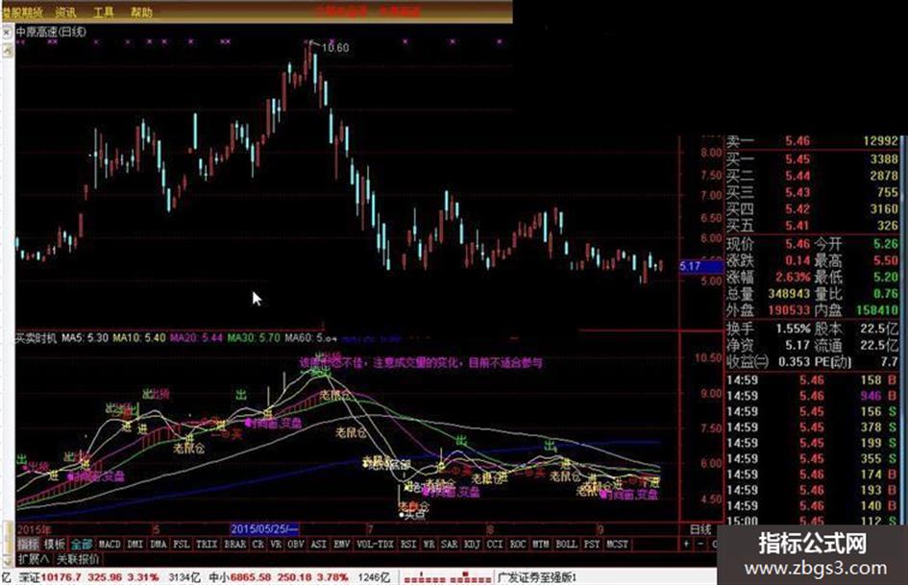Switch to the ROC indicator
Screen dimensions: 908x585
click(x=518, y=545)
